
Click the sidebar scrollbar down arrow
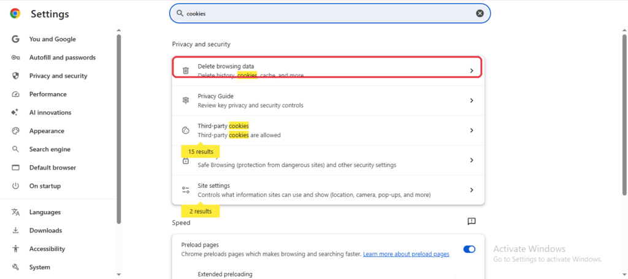[118, 275]
